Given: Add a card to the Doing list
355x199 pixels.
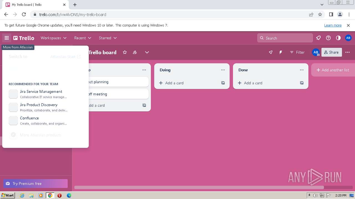Looking at the screenshot, I should (187, 83).
